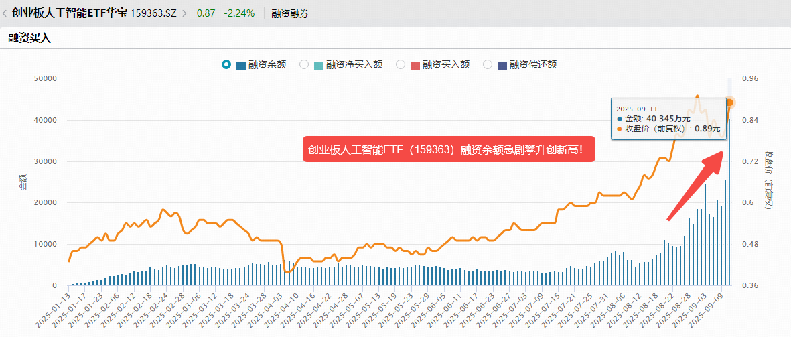Click the orange price marker dot for 2025-09-11

pos(729,103)
